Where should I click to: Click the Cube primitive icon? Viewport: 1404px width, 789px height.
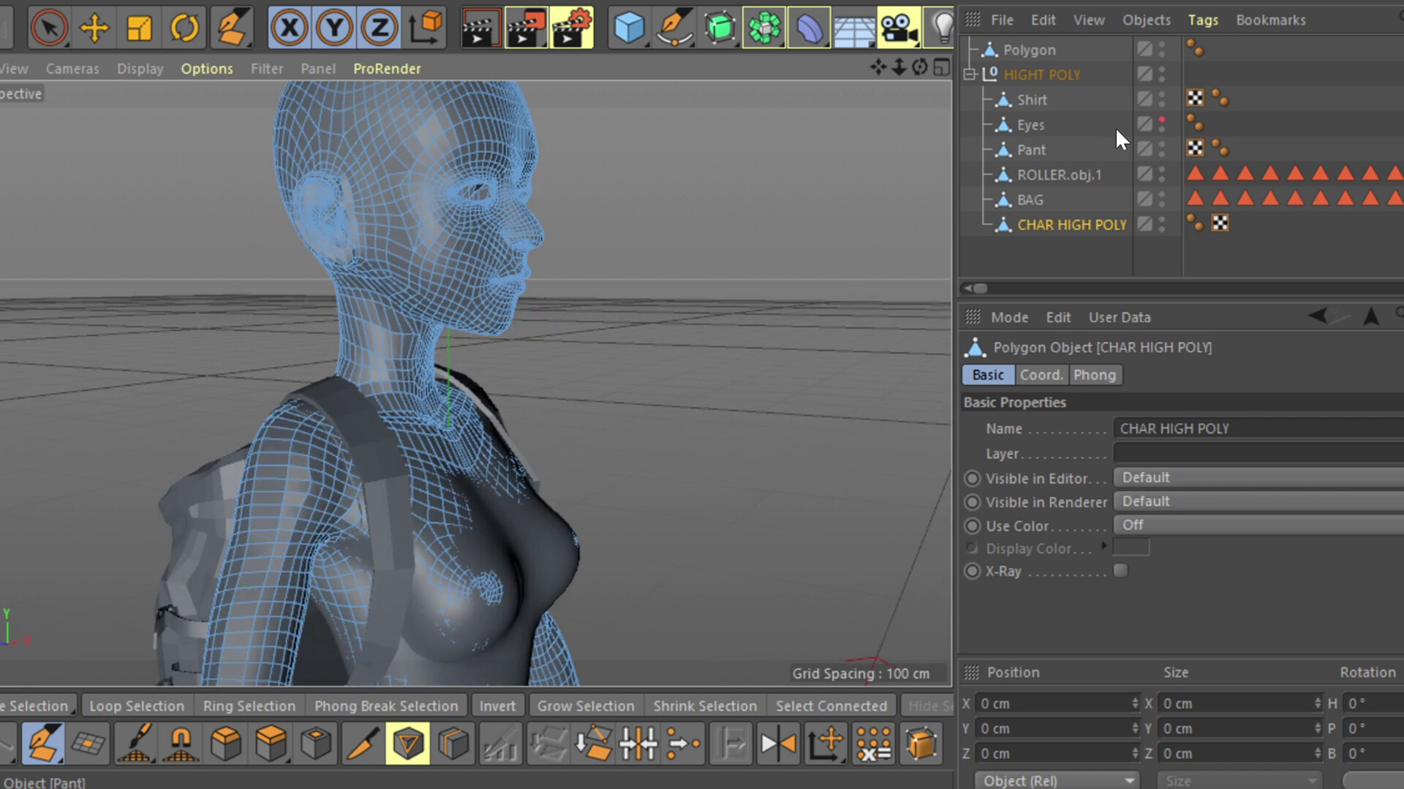[x=629, y=28]
